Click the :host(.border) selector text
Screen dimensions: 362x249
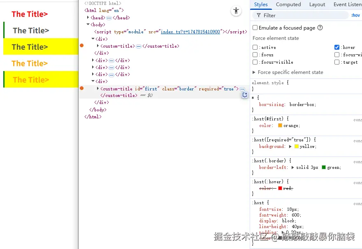click(269, 161)
